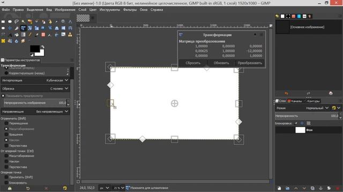Image resolution: width=343 pixels, height=192 pixels.
Task: Enable 'Вращение' constraint checkbox
Action: [x=6, y=134]
